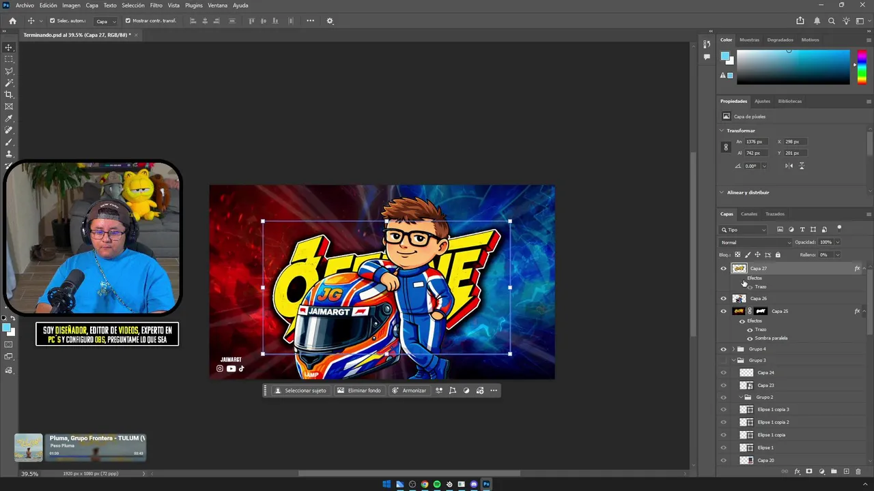Toggle Mostrar contr. transf. checkbox

pyautogui.click(x=128, y=21)
